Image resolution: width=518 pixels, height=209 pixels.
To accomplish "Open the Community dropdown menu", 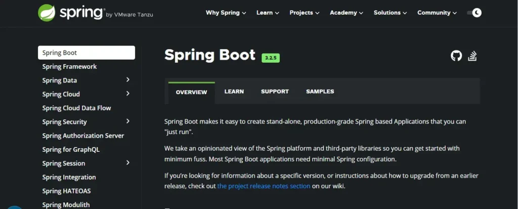I will tap(437, 13).
